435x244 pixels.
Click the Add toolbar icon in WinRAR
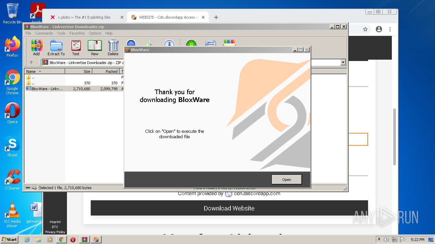click(36, 48)
